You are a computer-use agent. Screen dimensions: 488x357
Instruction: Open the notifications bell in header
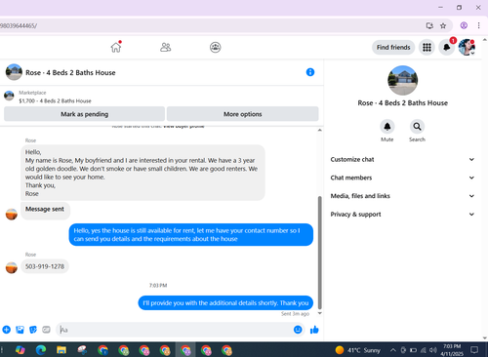click(x=447, y=48)
